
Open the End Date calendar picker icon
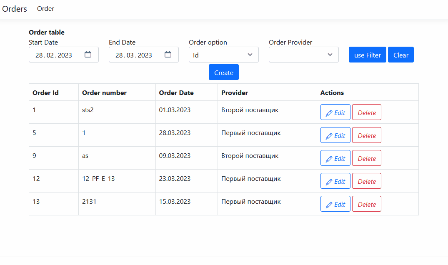tap(168, 54)
